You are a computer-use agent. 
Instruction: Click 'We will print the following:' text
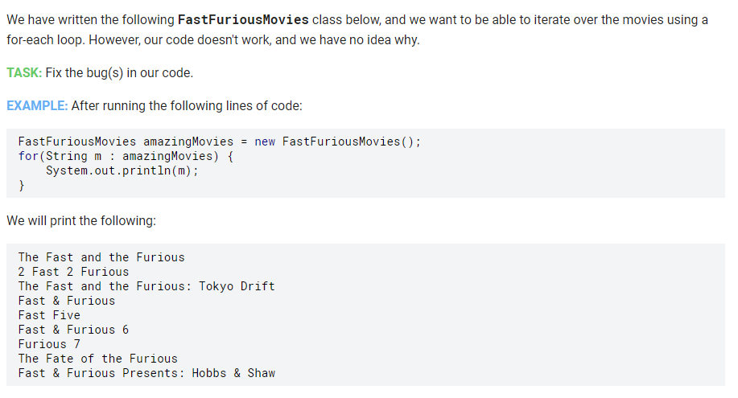[81, 220]
